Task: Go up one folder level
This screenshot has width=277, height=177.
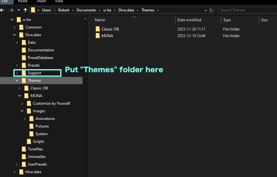Action: pyautogui.click(x=25, y=10)
